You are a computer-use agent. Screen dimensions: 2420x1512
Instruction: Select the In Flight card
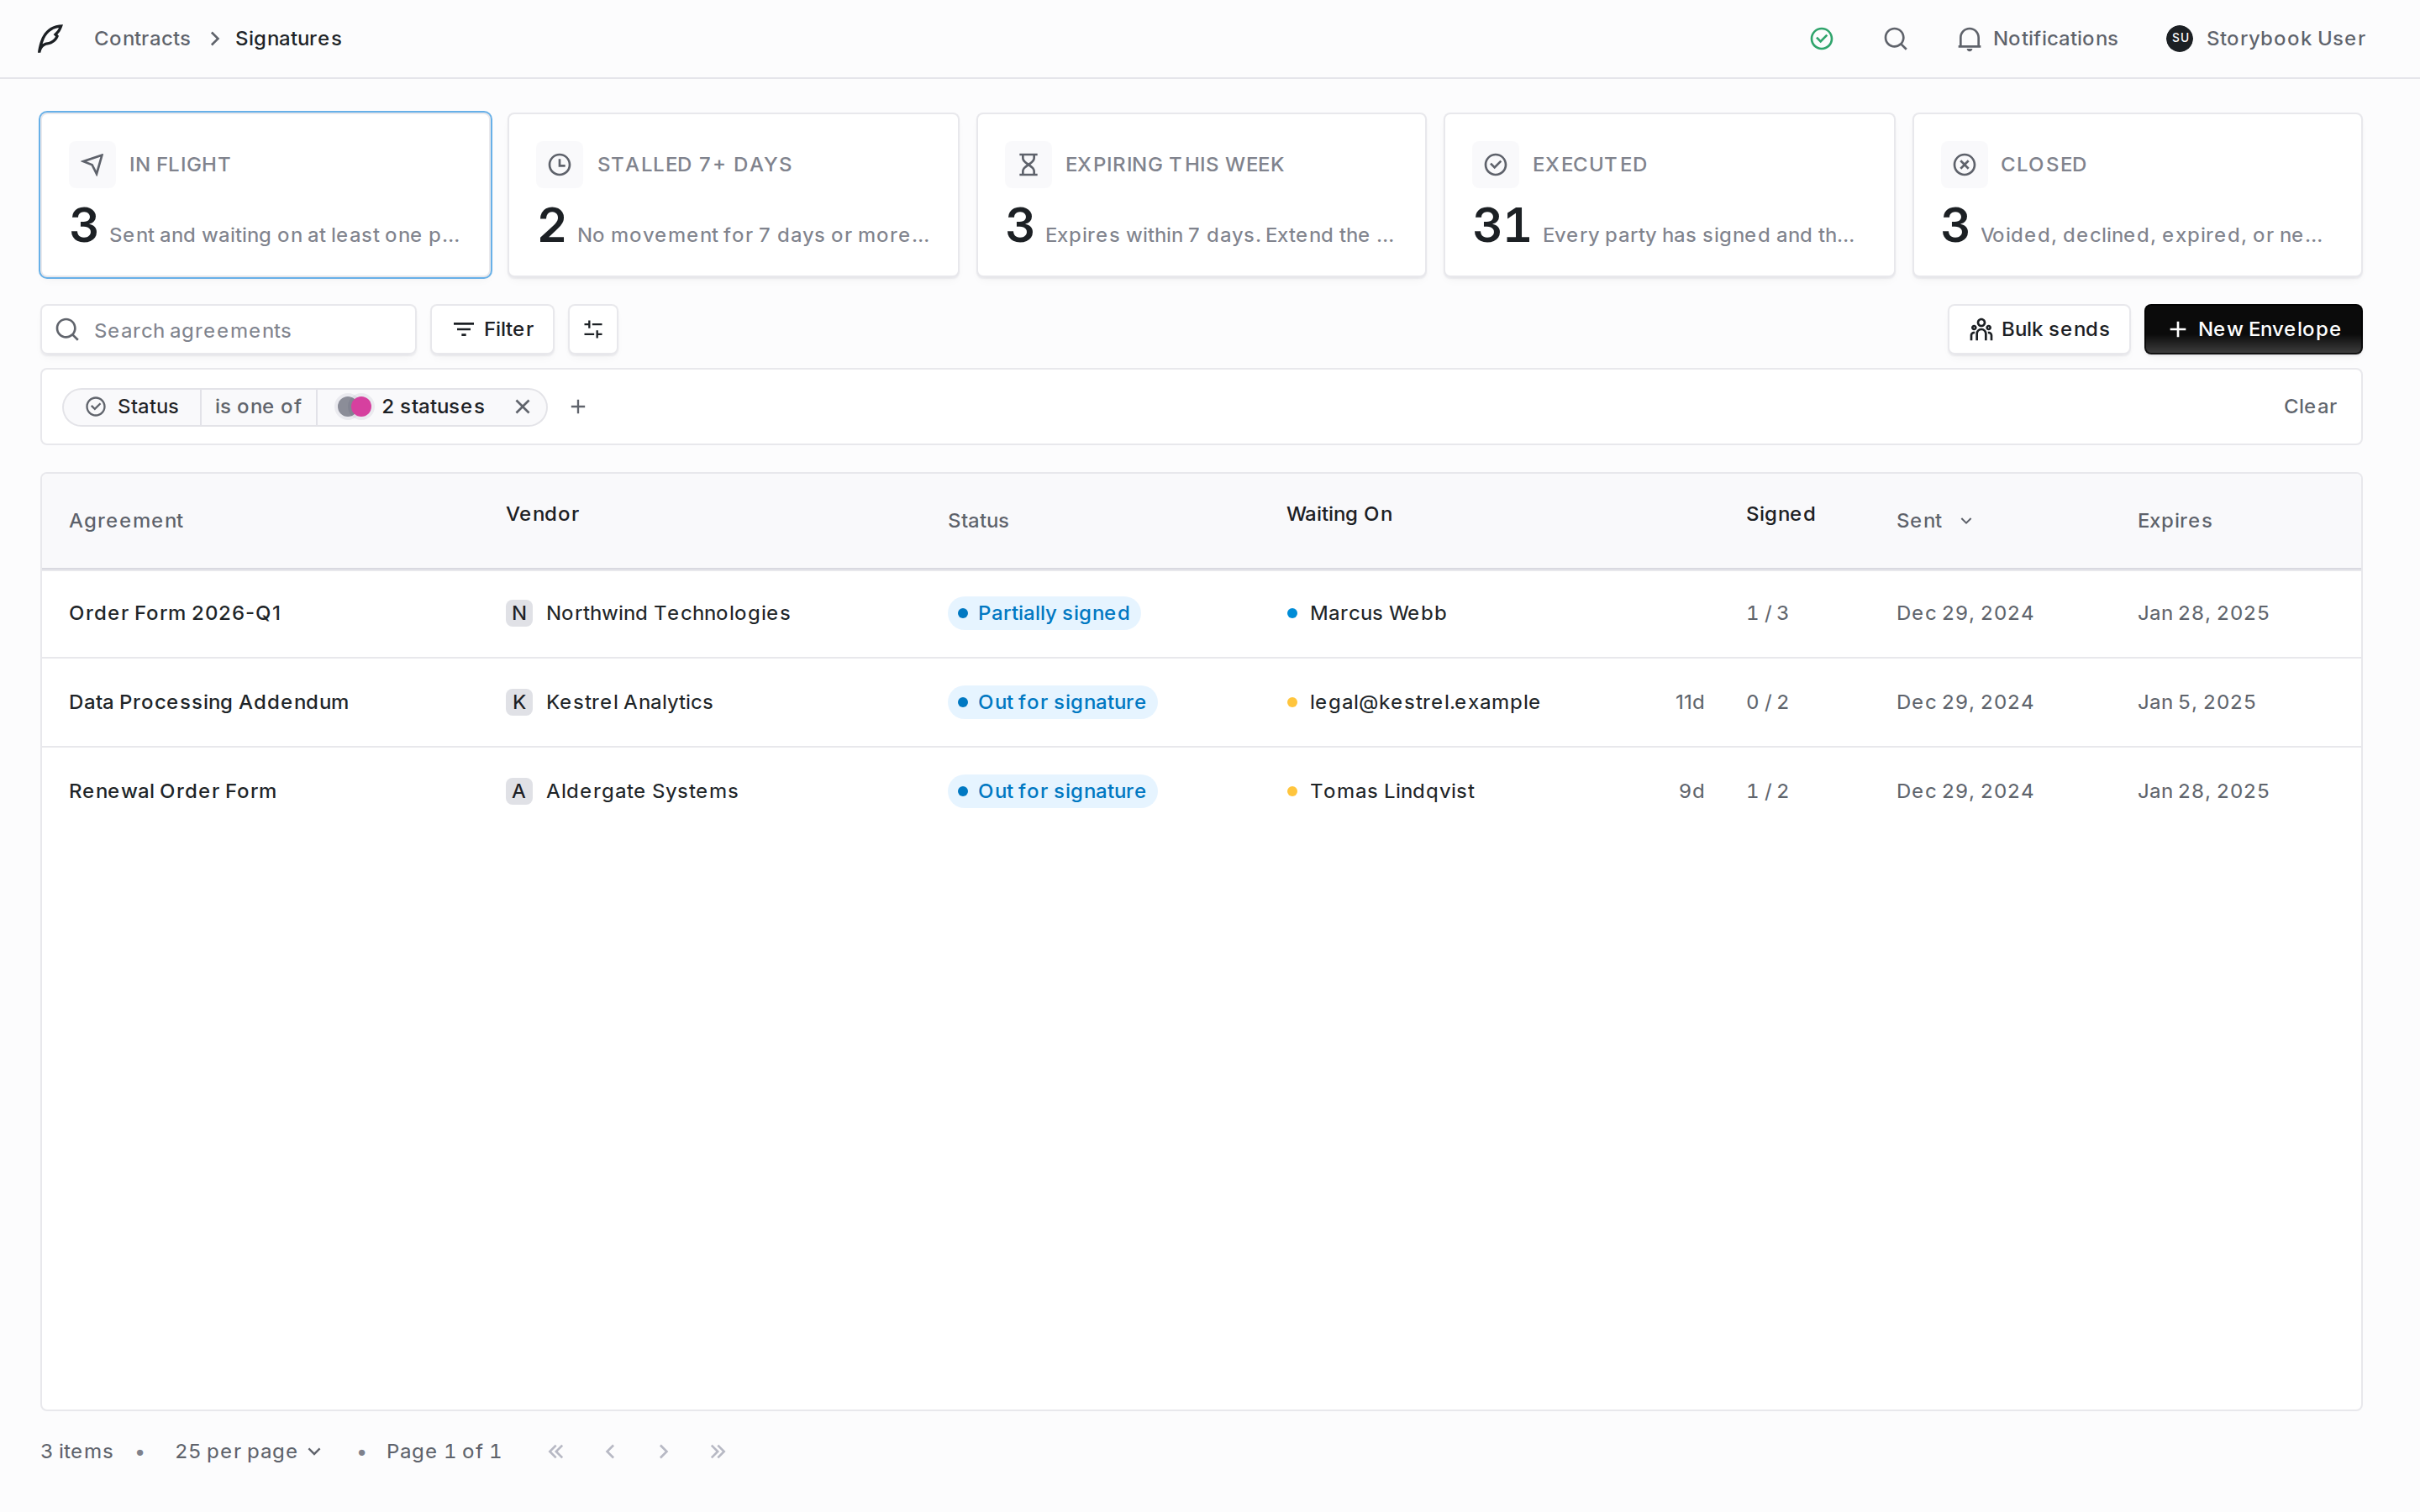(x=265, y=195)
